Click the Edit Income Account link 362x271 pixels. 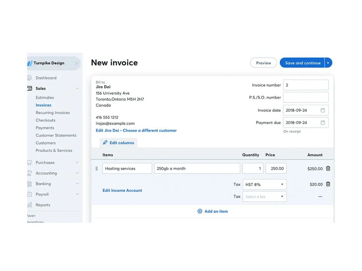(x=122, y=190)
